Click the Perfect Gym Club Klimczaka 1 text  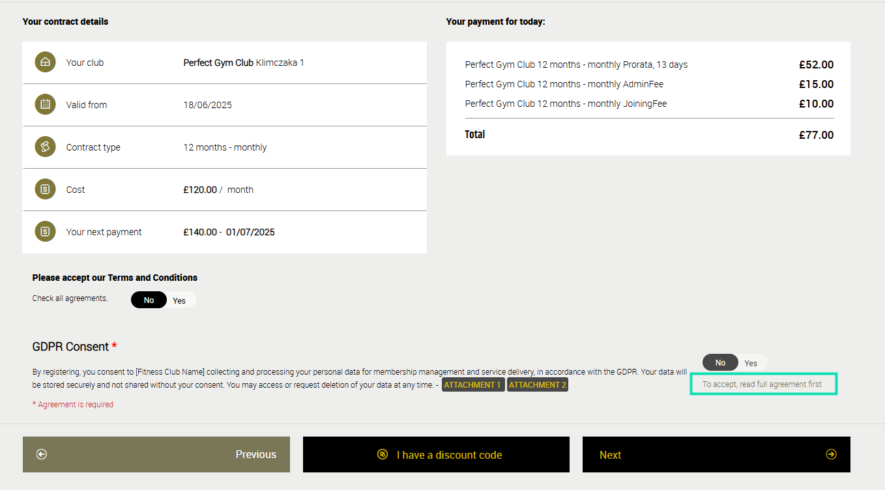[x=244, y=63]
